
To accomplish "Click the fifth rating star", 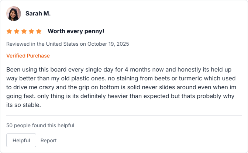I will pyautogui.click(x=39, y=31).
